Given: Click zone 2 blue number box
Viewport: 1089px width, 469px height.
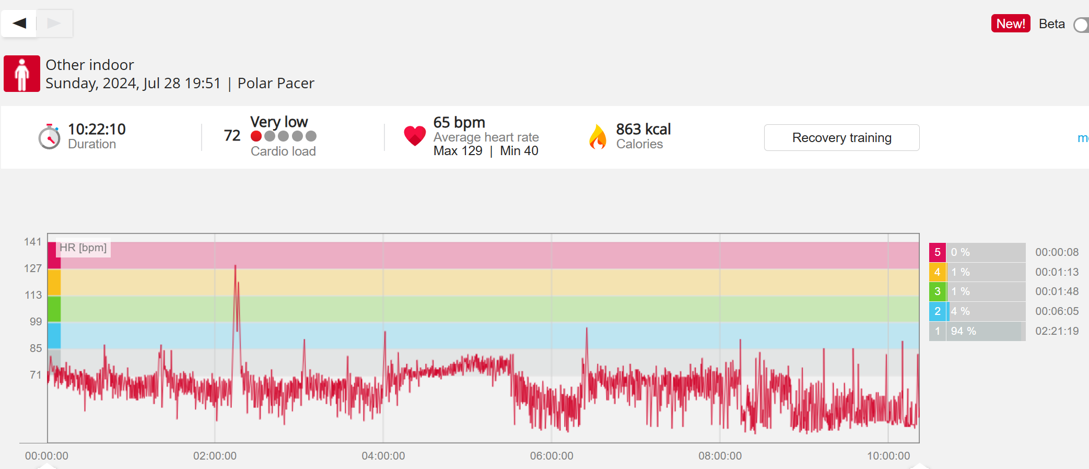Looking at the screenshot, I should [x=937, y=311].
